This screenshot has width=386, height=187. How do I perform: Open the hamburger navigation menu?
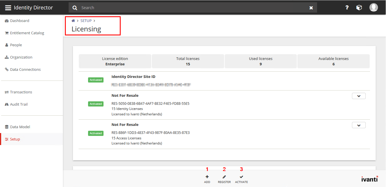[x=8, y=7]
